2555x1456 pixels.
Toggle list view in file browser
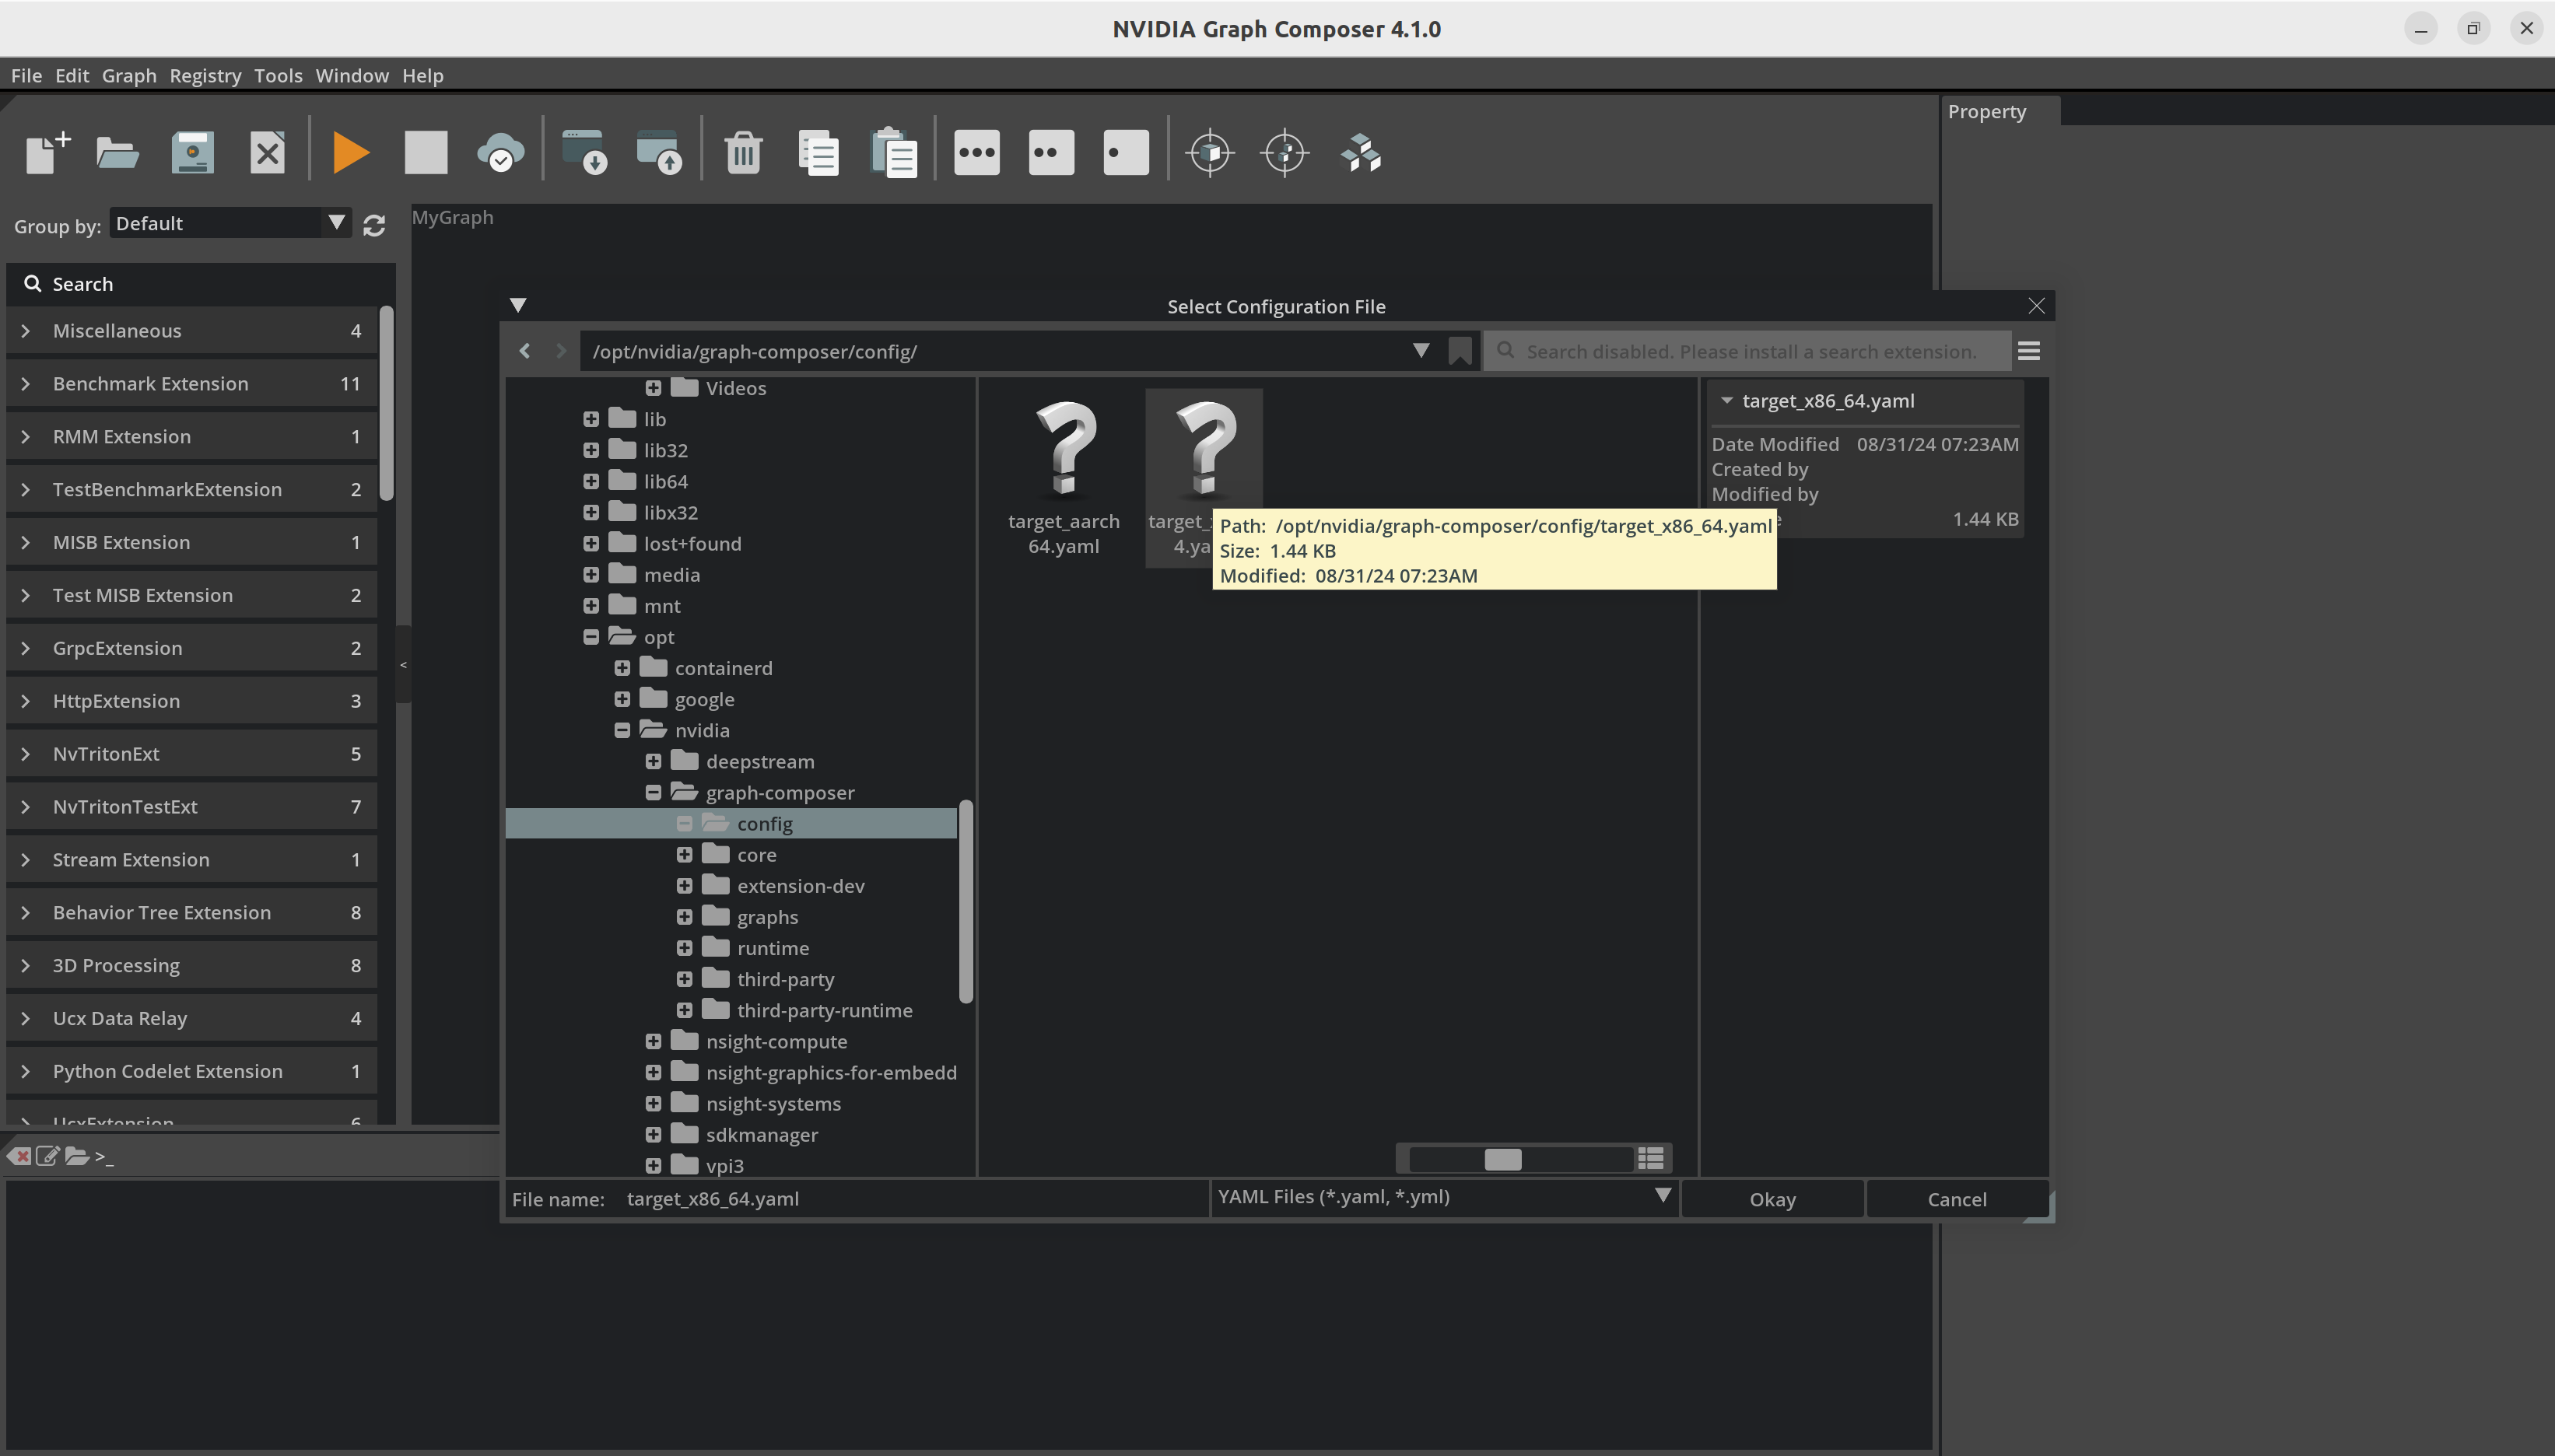1651,1158
